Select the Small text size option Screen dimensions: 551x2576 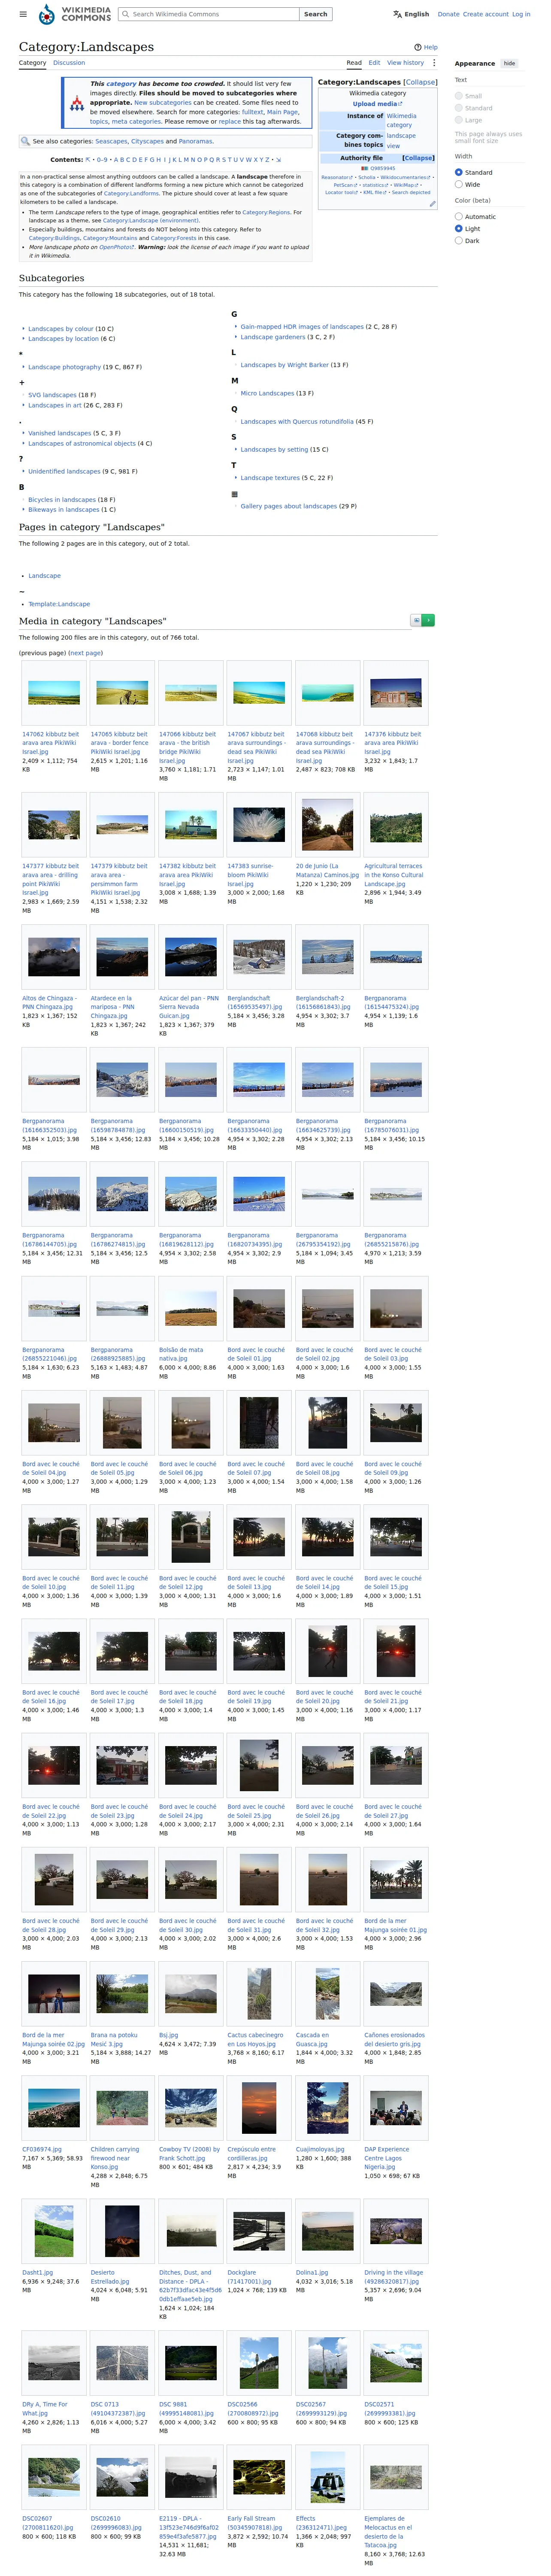pyautogui.click(x=459, y=96)
